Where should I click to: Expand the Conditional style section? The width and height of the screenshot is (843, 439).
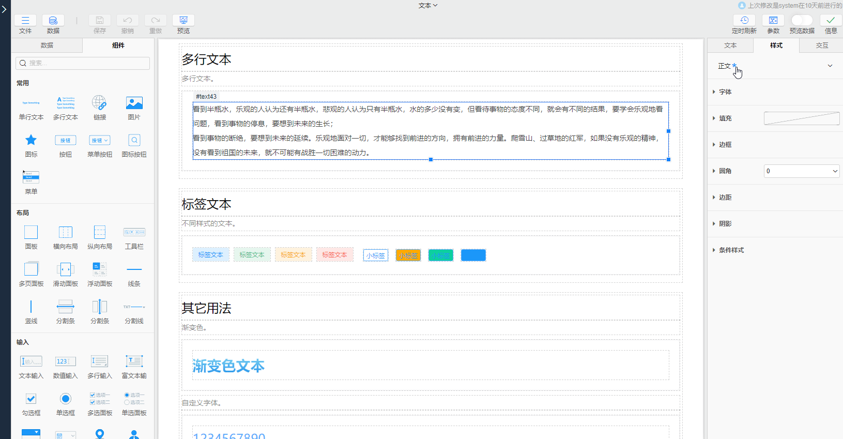[x=731, y=250]
